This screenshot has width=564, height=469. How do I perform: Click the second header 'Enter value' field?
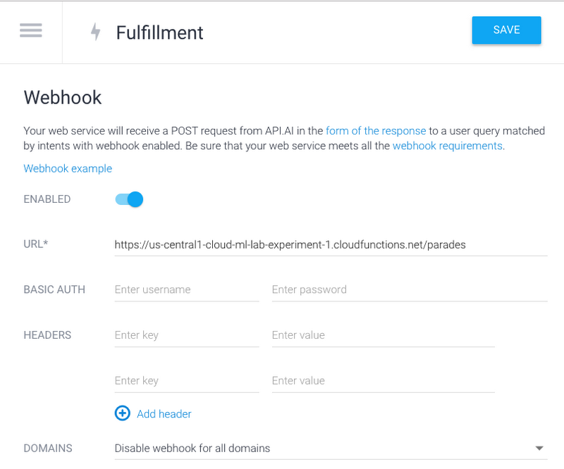[x=383, y=381]
